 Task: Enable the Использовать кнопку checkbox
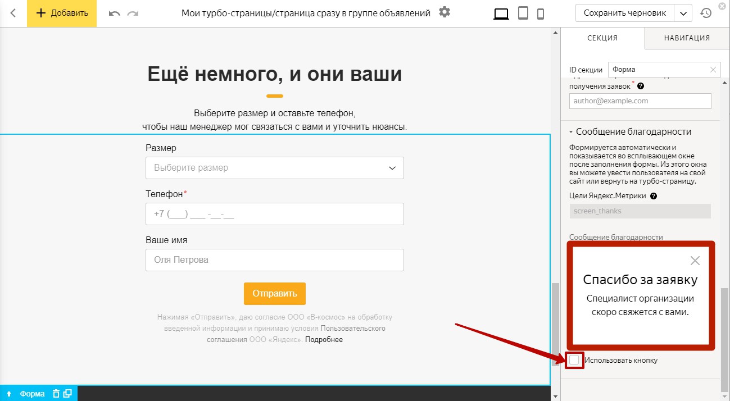pos(574,360)
